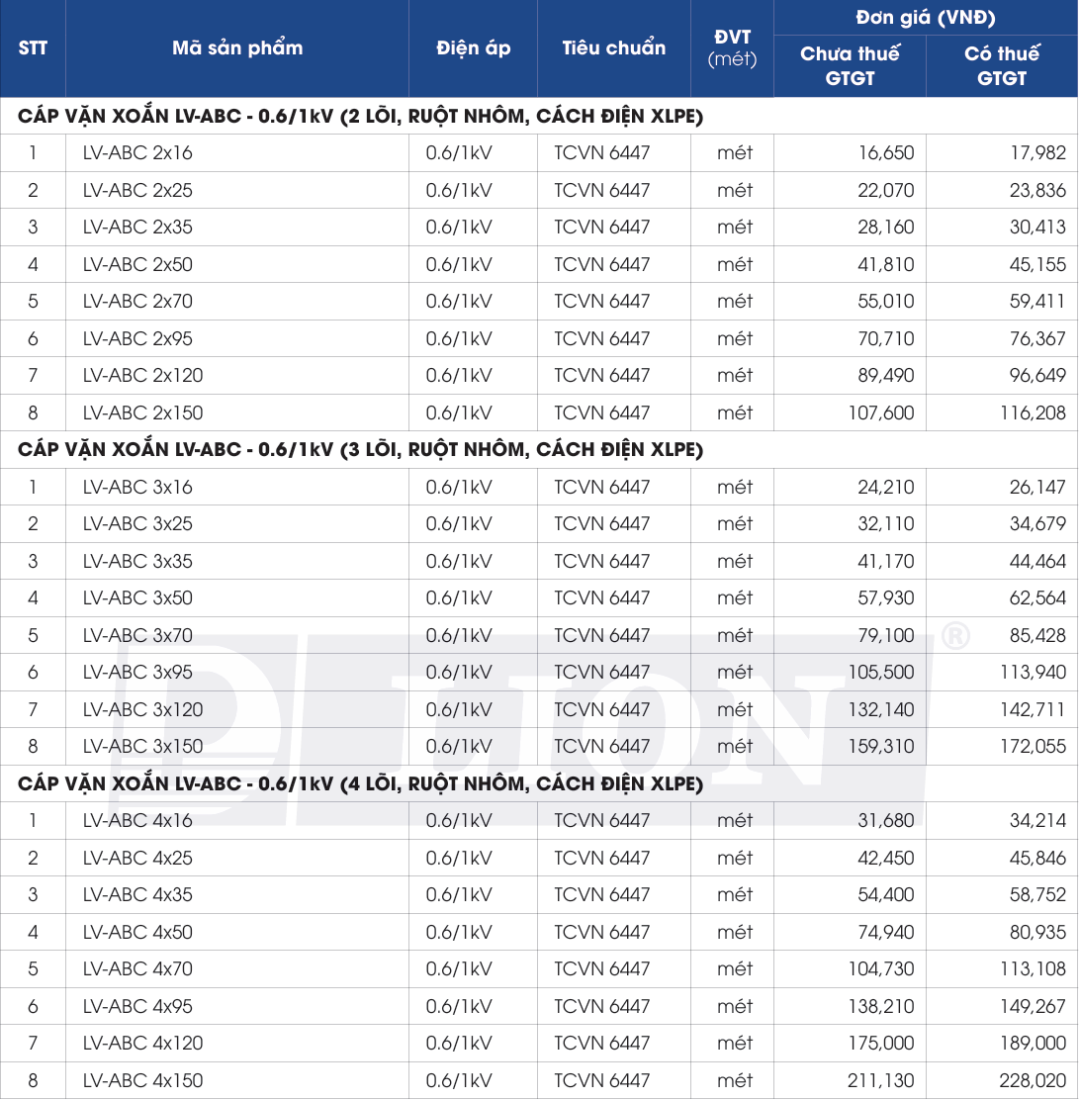Click the pre-tax price 105,500
The width and height of the screenshot is (1080, 1100).
[x=881, y=673]
